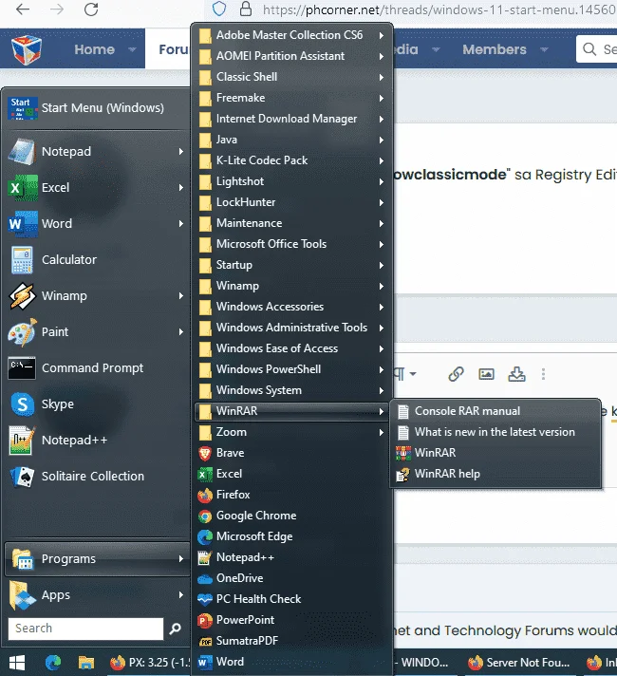Click the start menu search magnifier
This screenshot has width=617, height=676.
coord(175,629)
